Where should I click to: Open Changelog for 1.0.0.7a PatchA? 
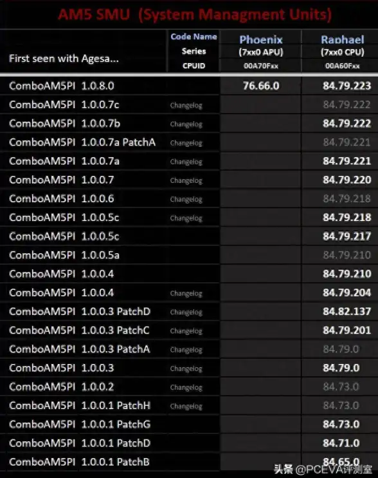pos(186,143)
